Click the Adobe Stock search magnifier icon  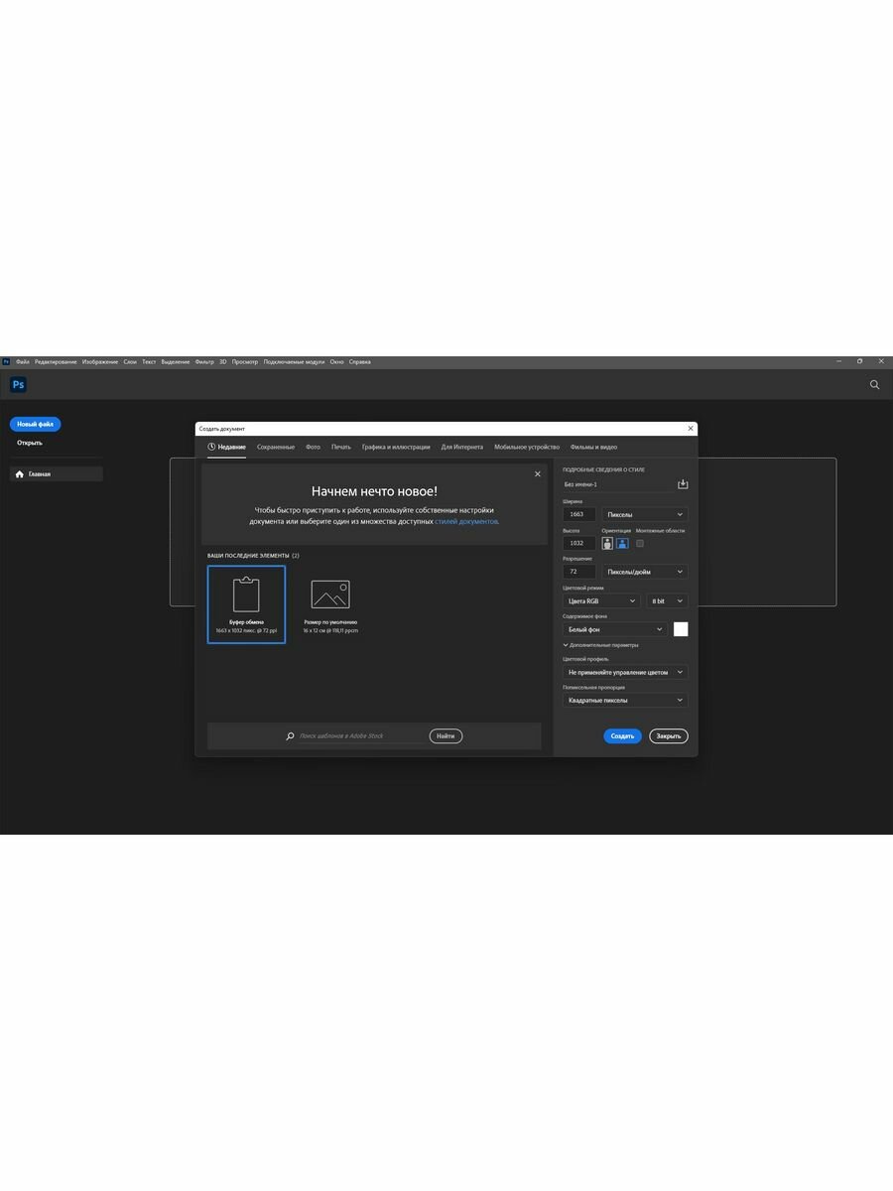290,736
